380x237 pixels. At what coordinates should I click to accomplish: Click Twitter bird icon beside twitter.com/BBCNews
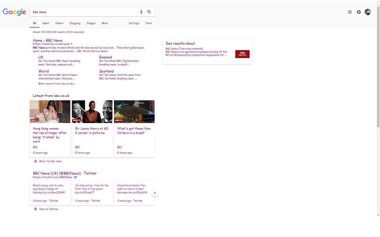coord(75,177)
